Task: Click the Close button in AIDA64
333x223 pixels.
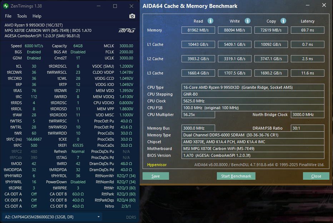Action: (316, 176)
